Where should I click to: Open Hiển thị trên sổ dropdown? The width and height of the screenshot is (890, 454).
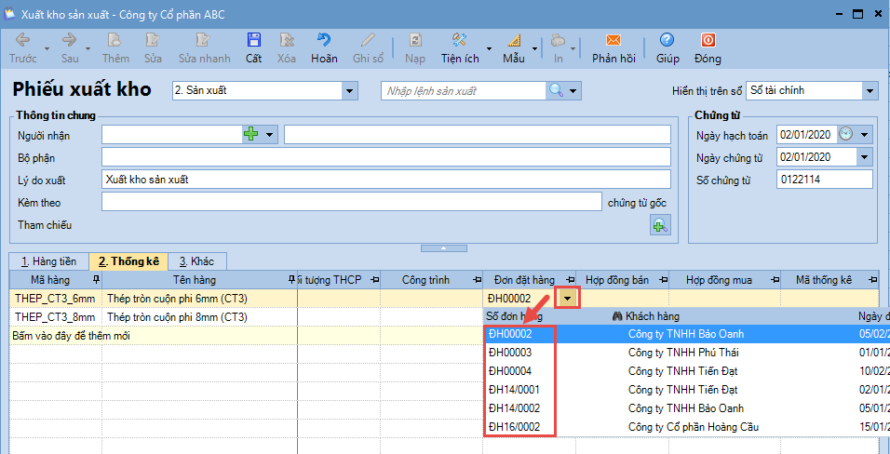coord(870,90)
